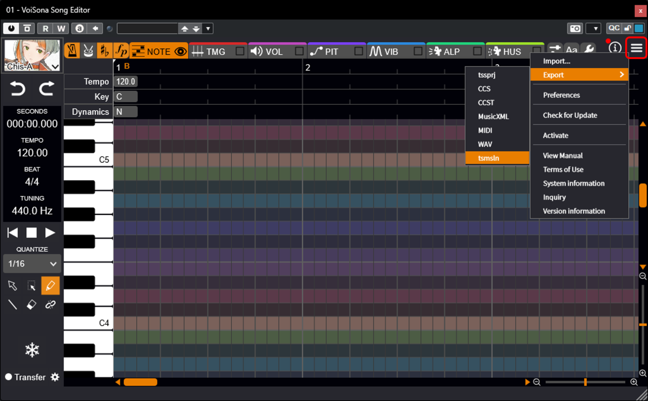Choose MIDI from the Export submenu
Image resolution: width=648 pixels, height=401 pixels.
(485, 130)
